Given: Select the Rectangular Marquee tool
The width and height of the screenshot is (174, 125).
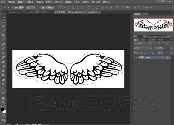Looking at the screenshot, I should click(3, 22).
